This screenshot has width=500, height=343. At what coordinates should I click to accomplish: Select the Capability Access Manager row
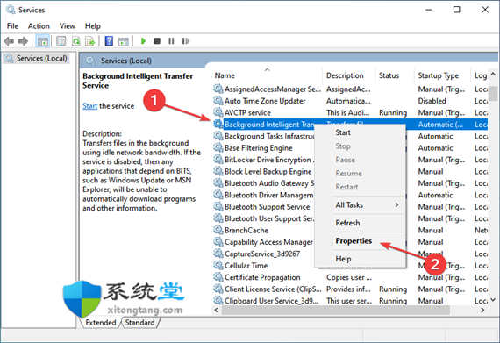[350, 242]
